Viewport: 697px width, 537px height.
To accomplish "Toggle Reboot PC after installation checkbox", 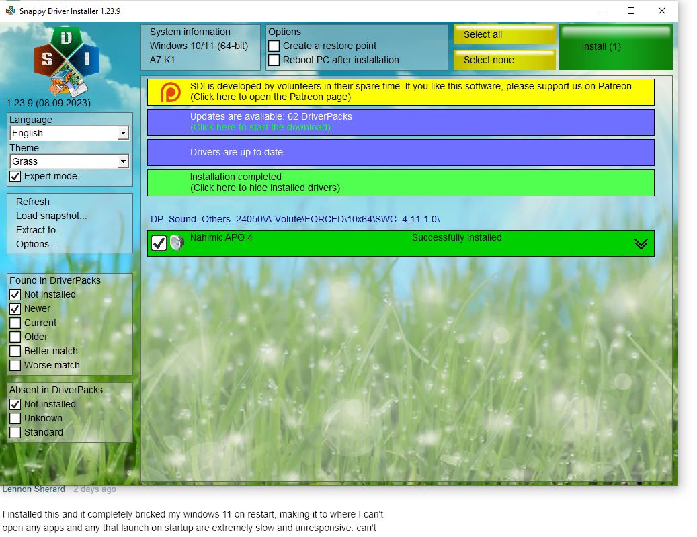I will pos(274,60).
